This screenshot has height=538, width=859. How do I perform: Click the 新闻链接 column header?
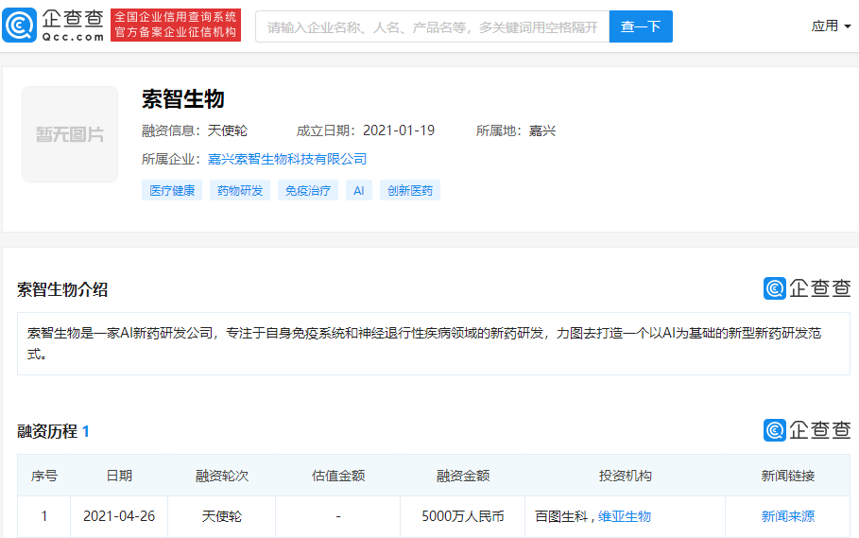[788, 476]
